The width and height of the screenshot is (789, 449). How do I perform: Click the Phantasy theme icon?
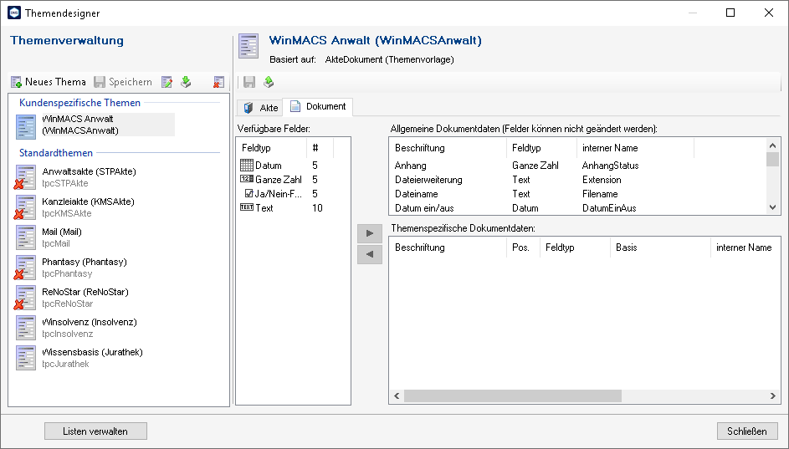25,268
